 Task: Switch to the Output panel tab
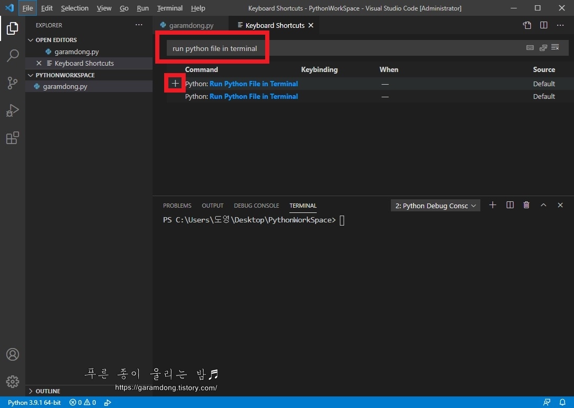click(x=213, y=206)
